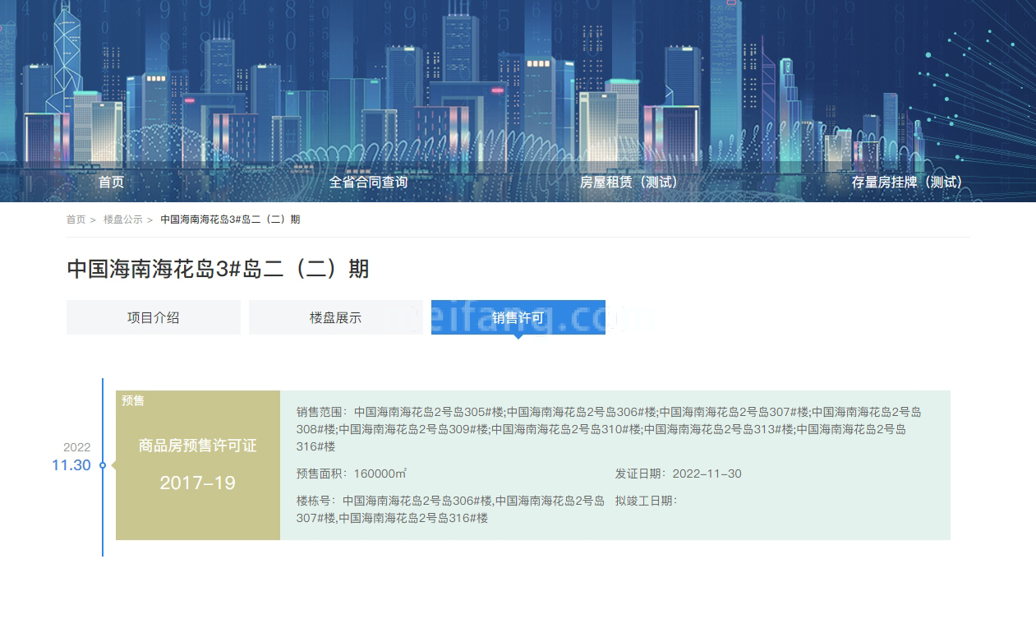Image resolution: width=1036 pixels, height=633 pixels.
Task: Click the large page heading 中国海南海花岛3#岛二（二）期
Action: pyautogui.click(x=218, y=269)
